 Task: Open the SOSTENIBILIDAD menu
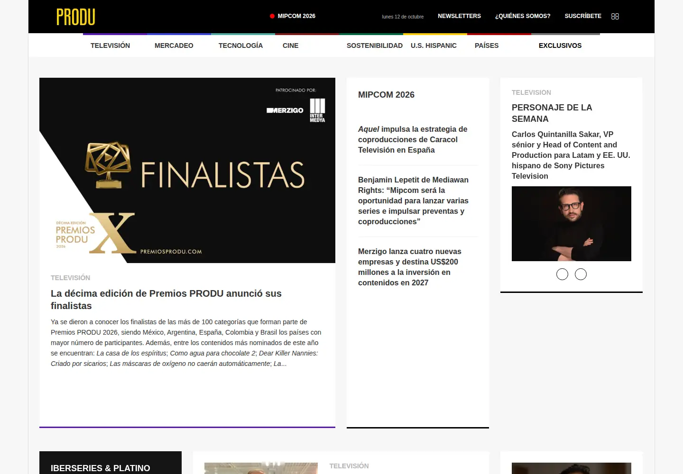click(375, 46)
